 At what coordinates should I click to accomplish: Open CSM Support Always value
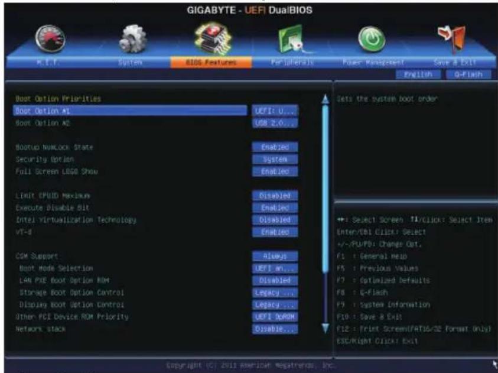pyautogui.click(x=275, y=256)
